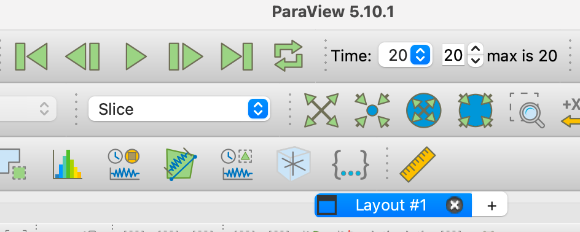Select the Zoom to Box magnifier tool
Viewport: 580px width, 232px height.
click(x=527, y=110)
